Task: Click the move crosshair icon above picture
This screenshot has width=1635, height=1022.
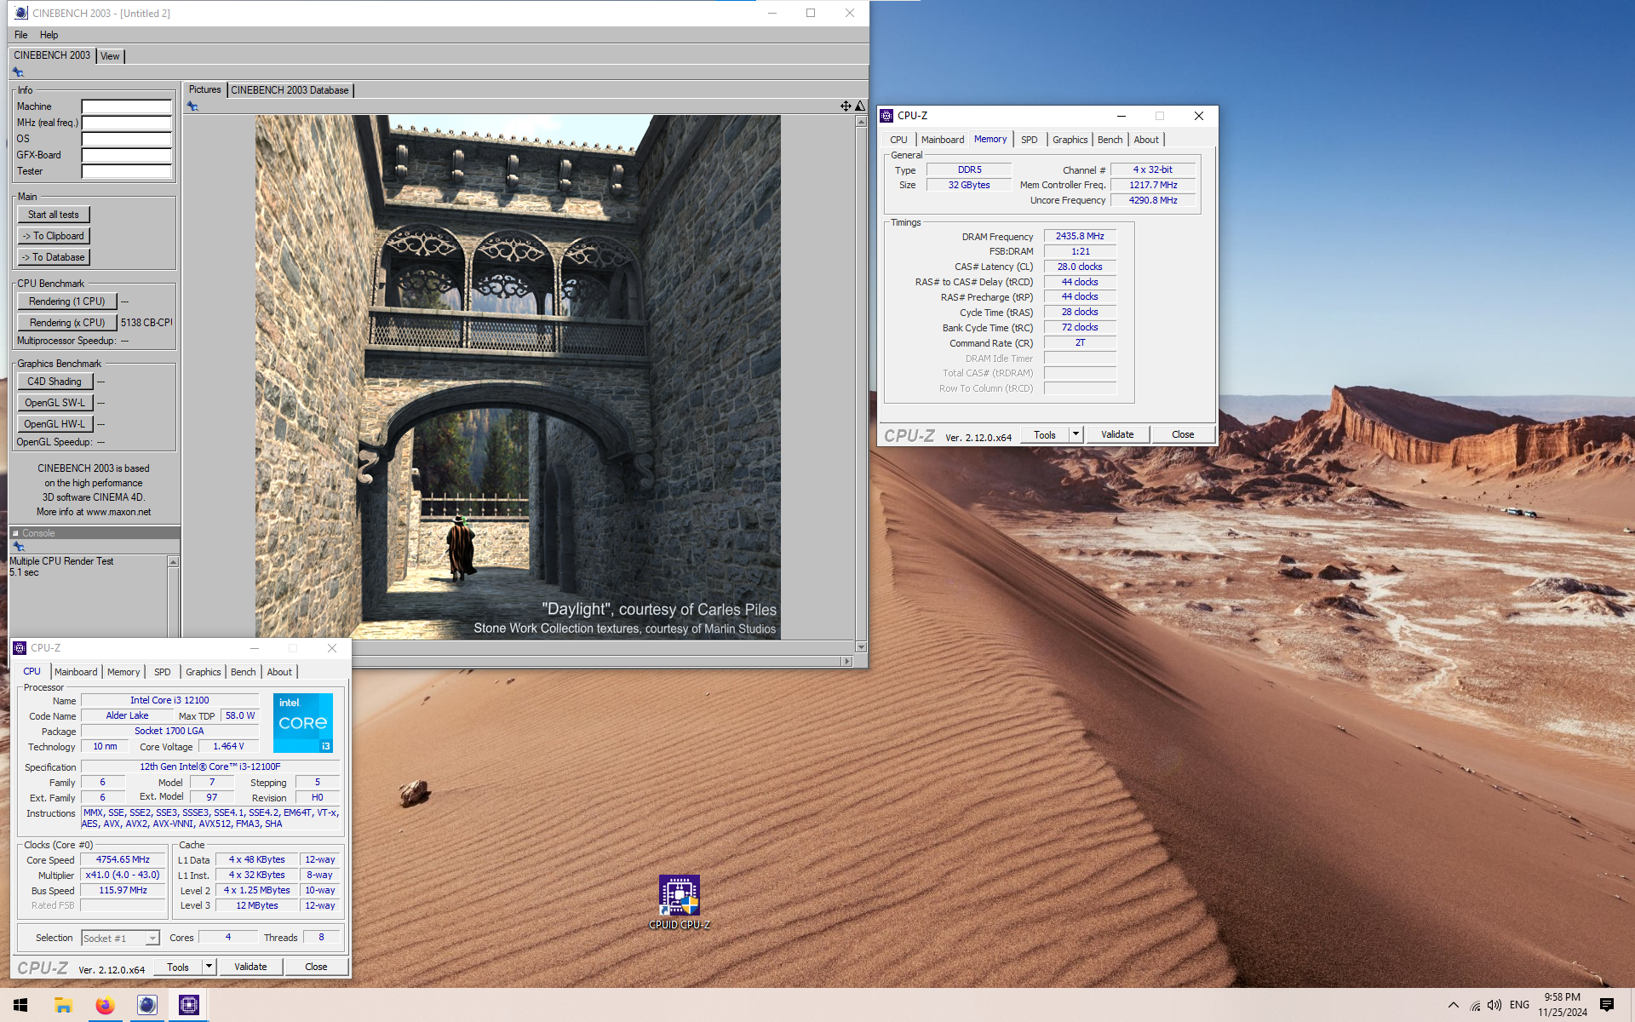Action: click(846, 106)
